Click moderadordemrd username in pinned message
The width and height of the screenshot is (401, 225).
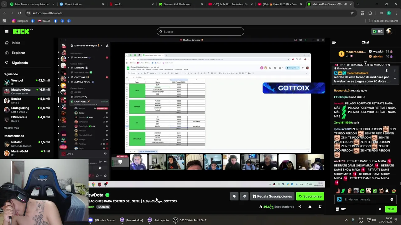357,73
